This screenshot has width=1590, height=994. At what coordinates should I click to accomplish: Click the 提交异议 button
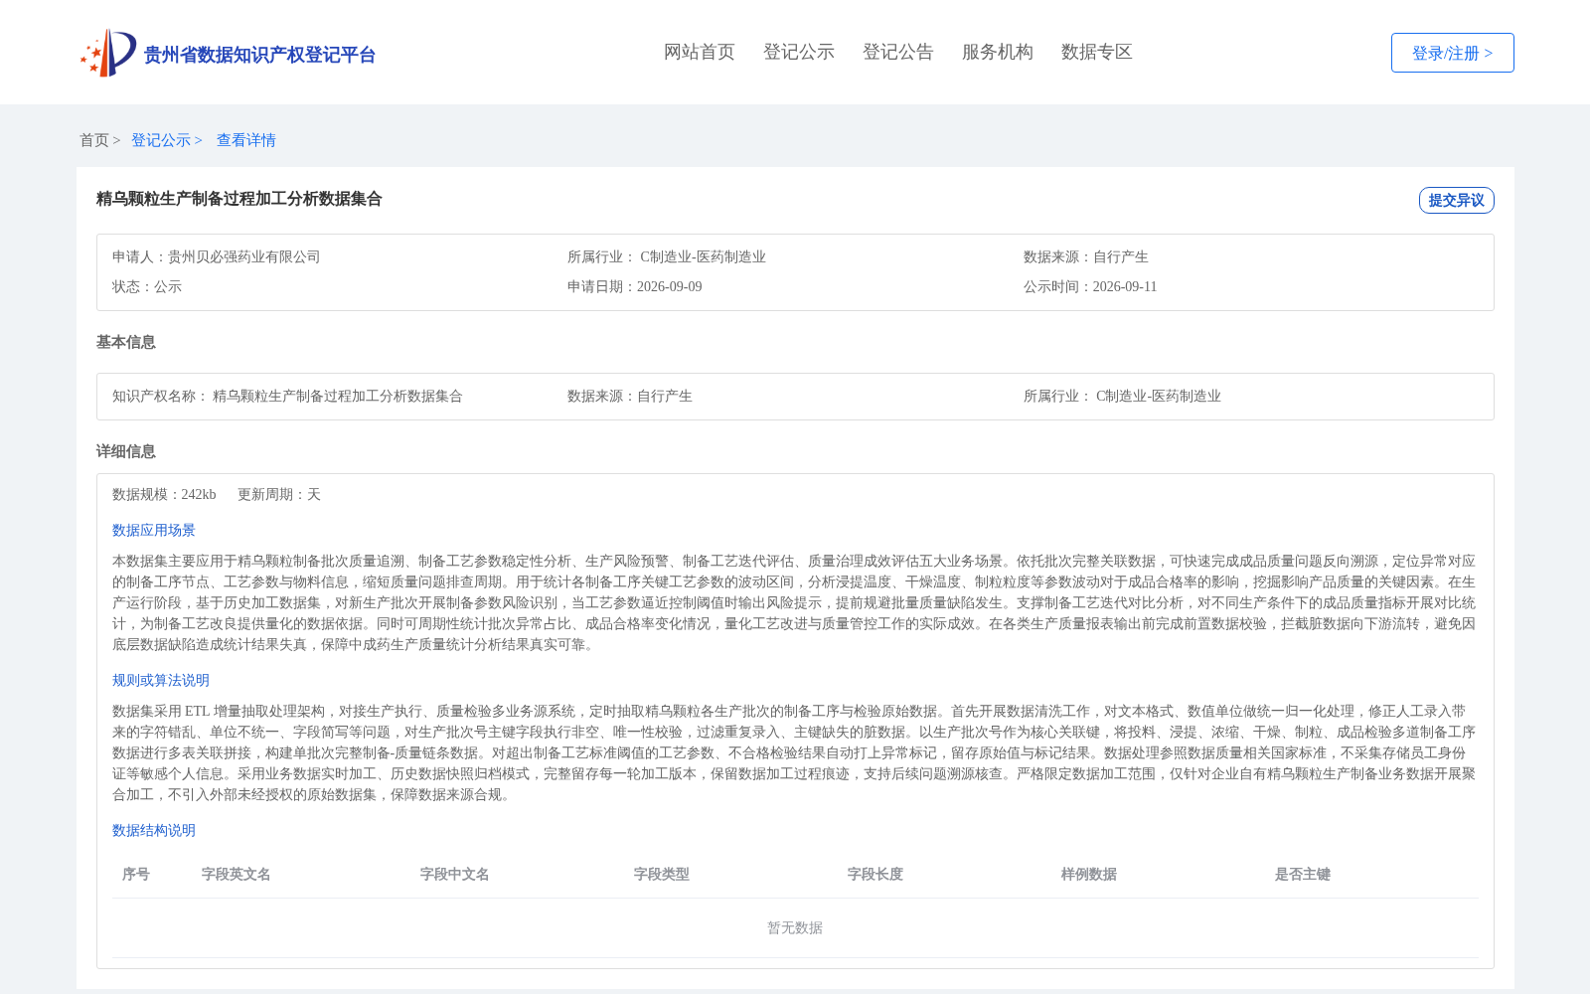tap(1456, 200)
